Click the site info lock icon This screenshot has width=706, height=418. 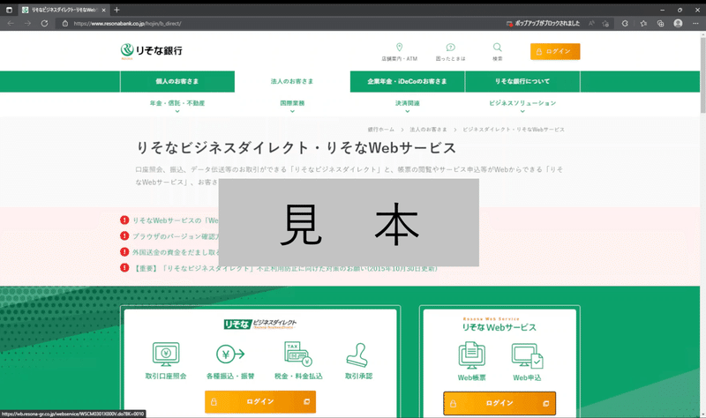click(x=64, y=24)
